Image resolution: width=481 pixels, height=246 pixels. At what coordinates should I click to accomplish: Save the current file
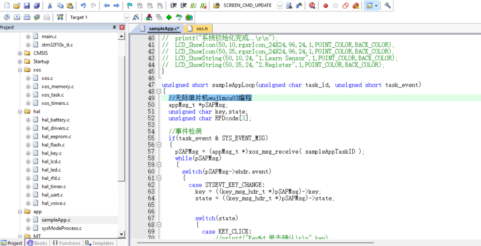click(x=27, y=5)
